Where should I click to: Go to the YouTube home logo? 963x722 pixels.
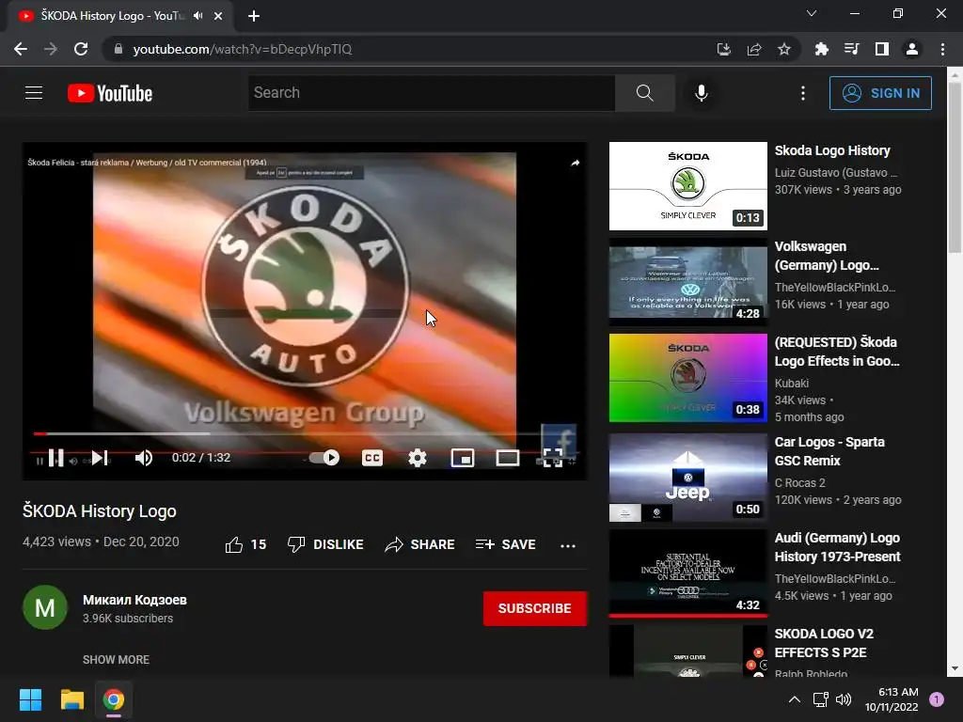(110, 93)
